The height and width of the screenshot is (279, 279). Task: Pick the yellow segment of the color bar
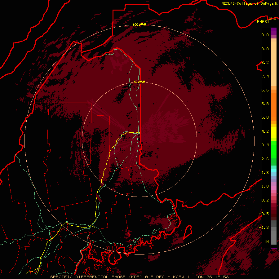coord(274,133)
